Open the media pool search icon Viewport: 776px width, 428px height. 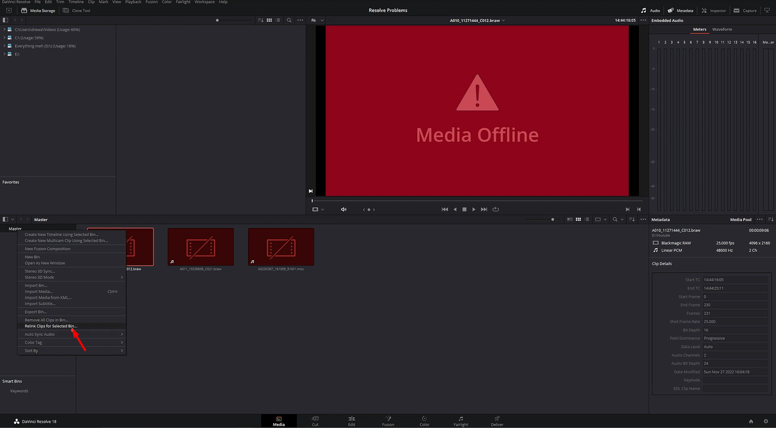click(x=615, y=219)
